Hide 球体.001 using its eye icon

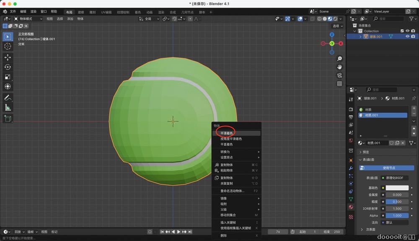click(407, 36)
